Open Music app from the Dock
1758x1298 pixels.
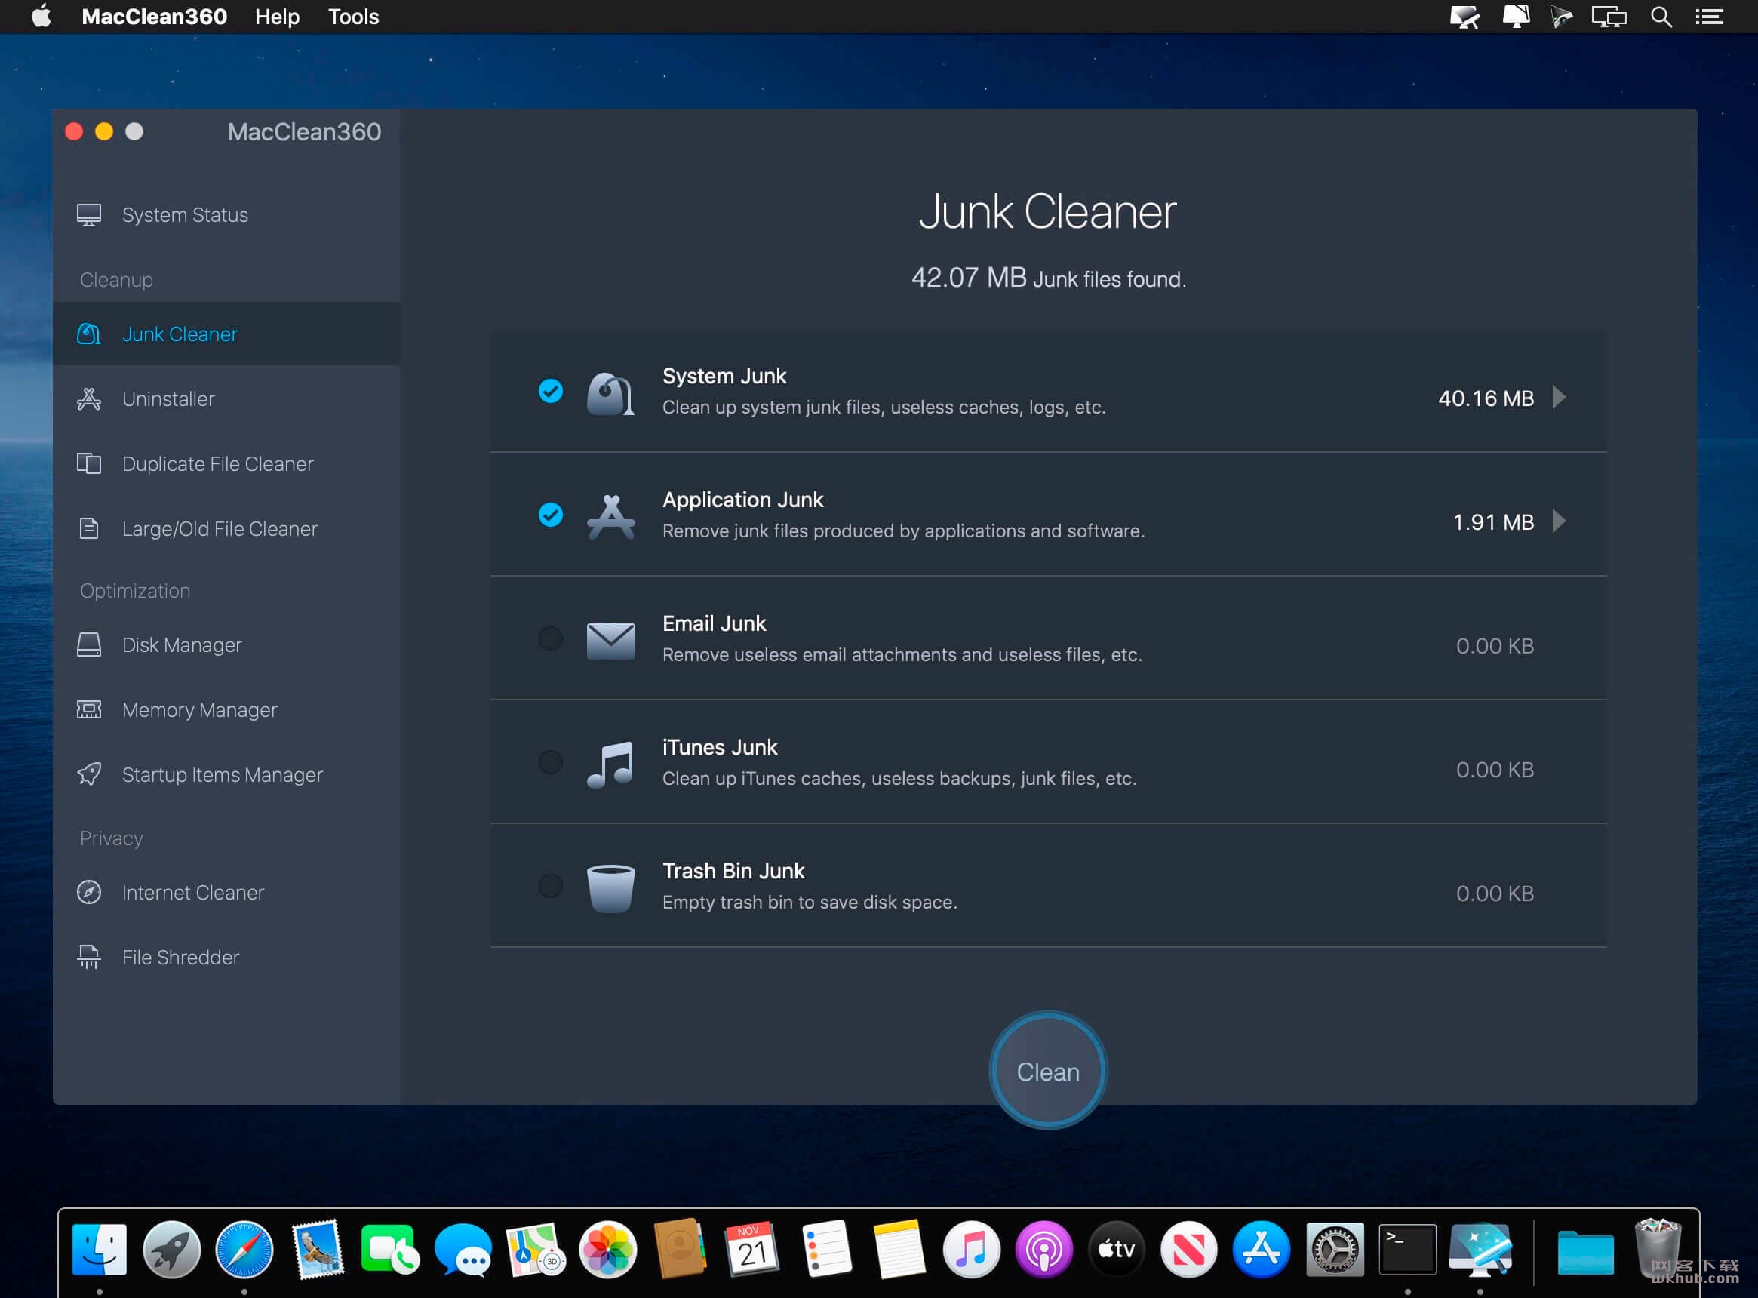point(971,1248)
